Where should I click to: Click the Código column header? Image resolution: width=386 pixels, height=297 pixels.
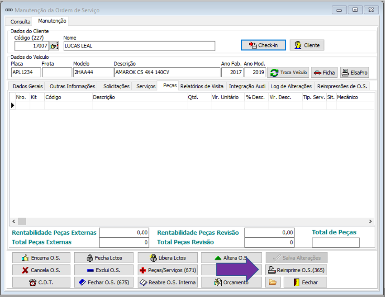tap(68, 97)
